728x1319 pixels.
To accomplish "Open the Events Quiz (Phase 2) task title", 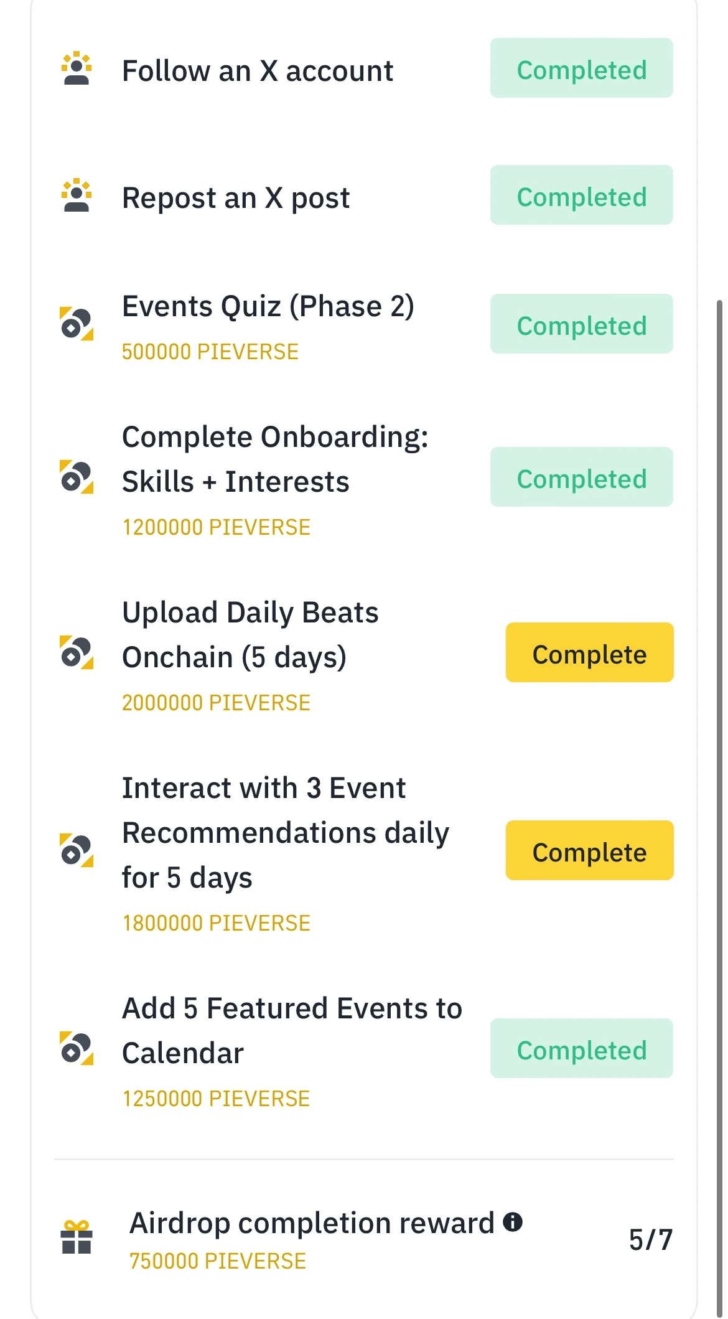I will click(x=268, y=306).
